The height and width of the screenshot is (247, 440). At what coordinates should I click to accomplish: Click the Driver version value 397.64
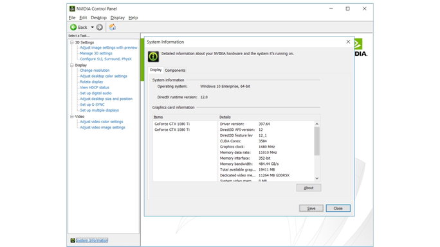[264, 124]
